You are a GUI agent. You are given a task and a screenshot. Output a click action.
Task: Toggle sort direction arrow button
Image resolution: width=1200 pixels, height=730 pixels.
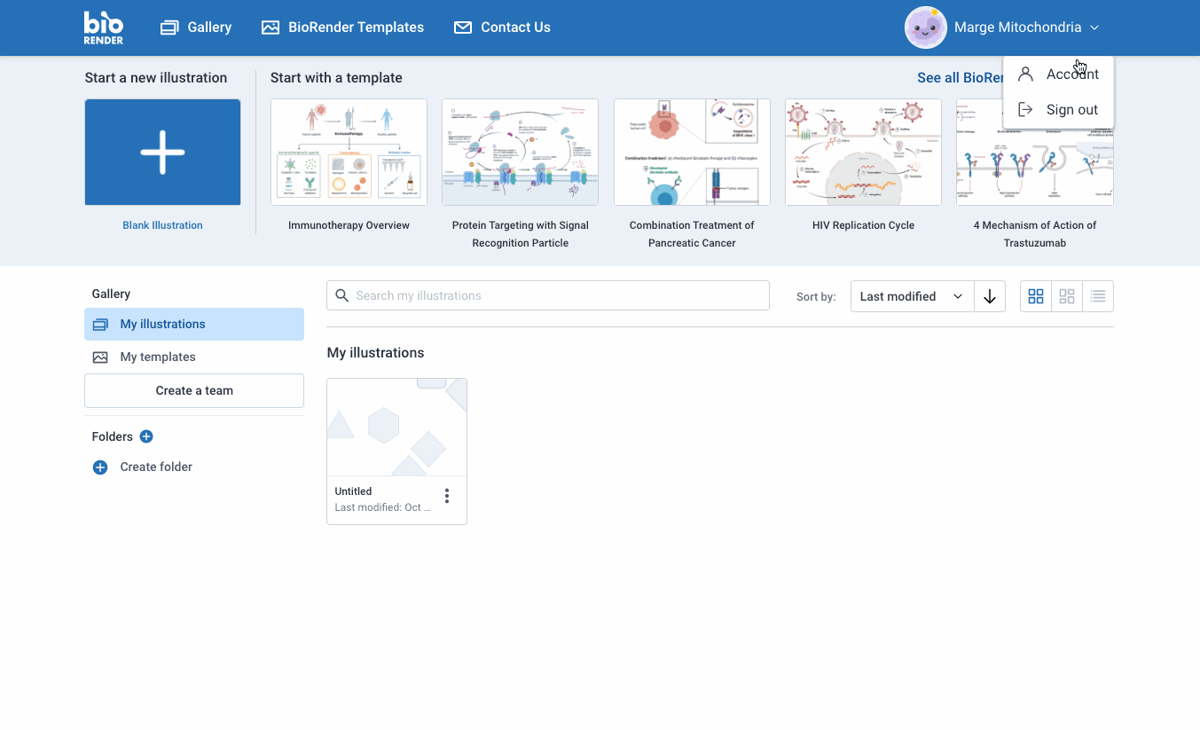(x=990, y=296)
